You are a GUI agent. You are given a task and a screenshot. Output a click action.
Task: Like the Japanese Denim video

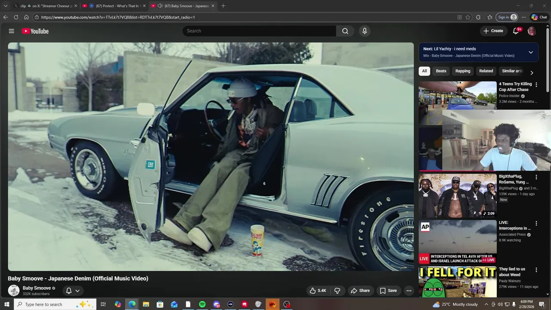coord(318,291)
